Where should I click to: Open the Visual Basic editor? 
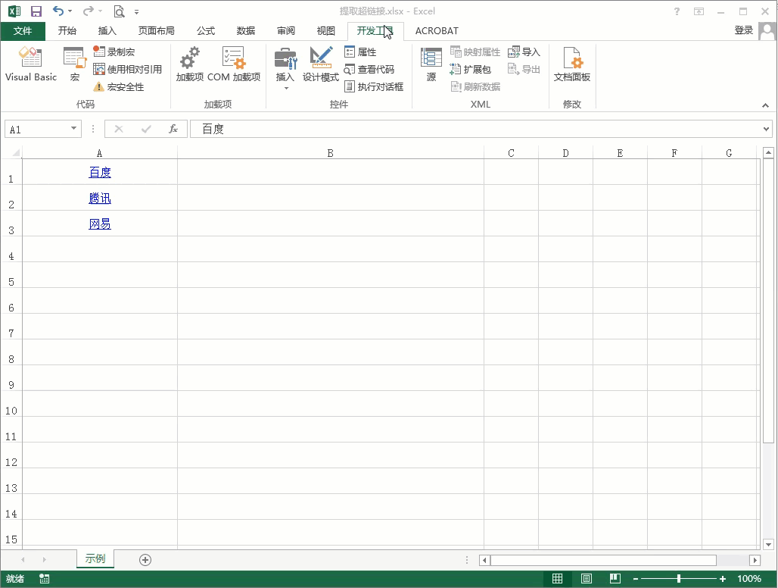31,64
